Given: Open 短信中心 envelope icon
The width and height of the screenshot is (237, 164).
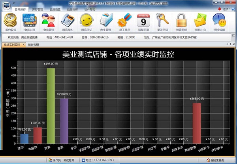Looking at the screenshot, I should click(x=200, y=20).
